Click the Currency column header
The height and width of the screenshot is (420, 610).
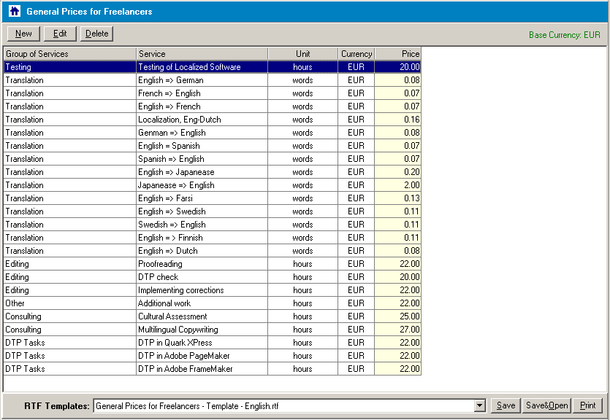pyautogui.click(x=356, y=54)
